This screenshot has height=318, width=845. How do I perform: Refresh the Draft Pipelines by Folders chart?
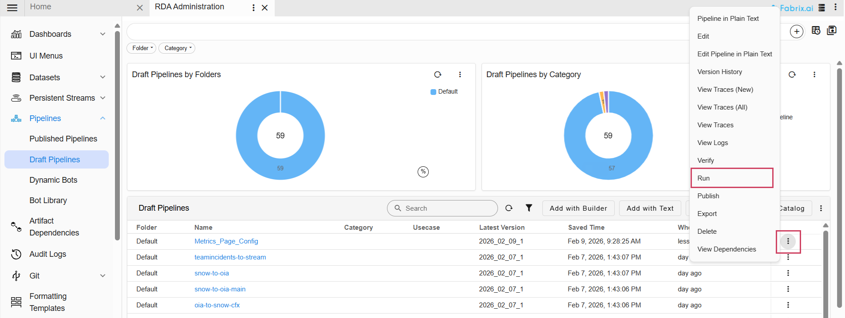click(438, 75)
